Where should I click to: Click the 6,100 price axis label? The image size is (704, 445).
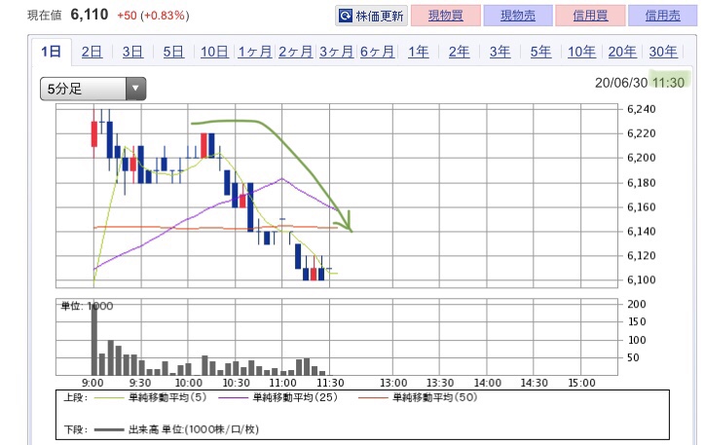[641, 279]
